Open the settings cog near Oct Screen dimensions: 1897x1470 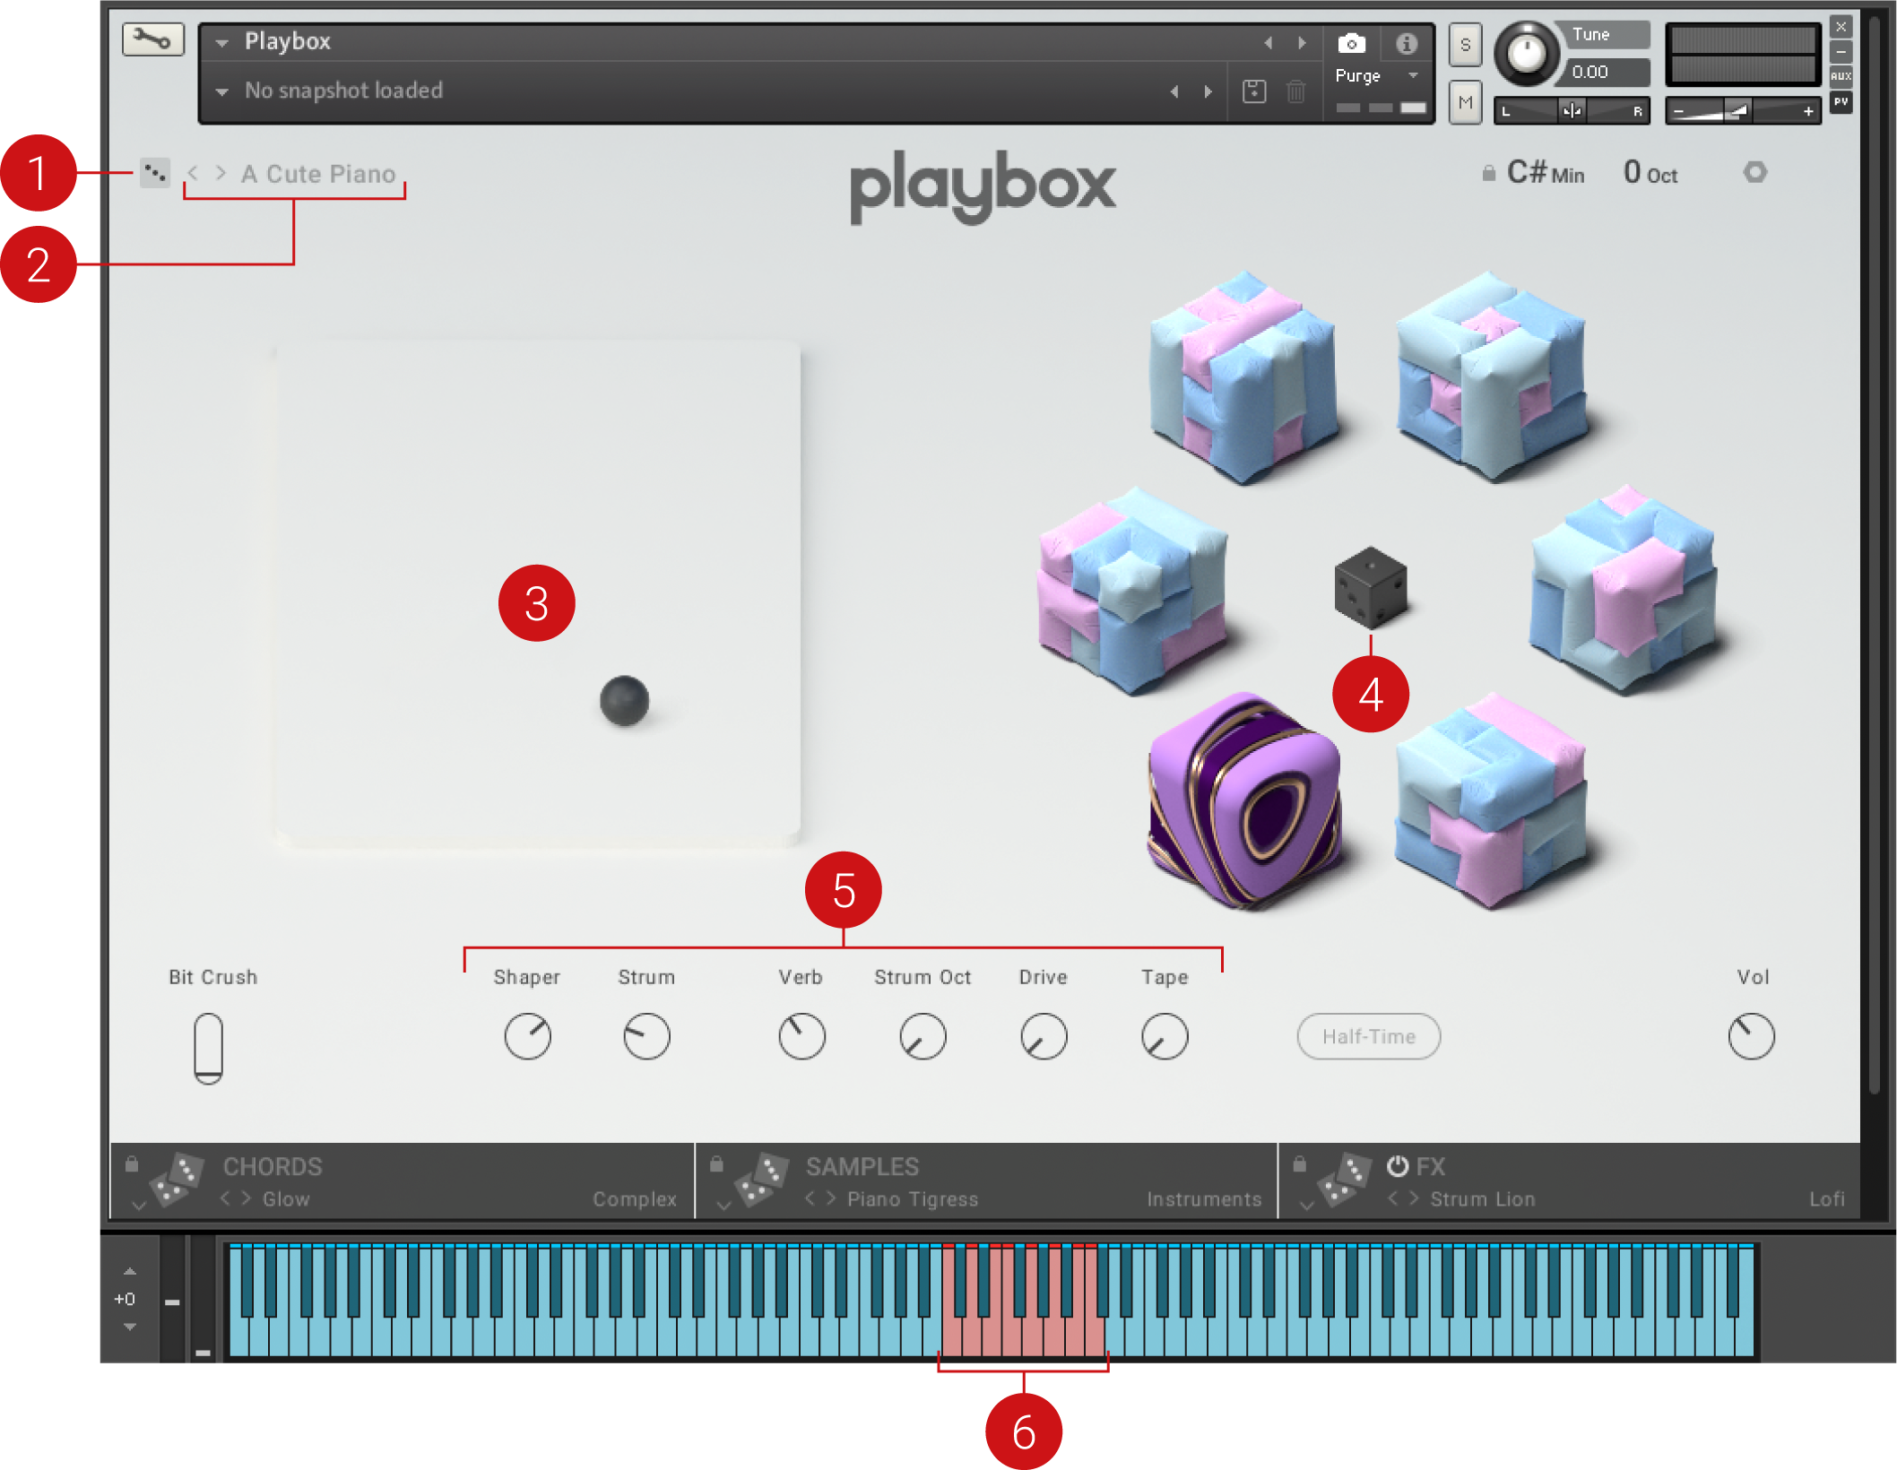[1754, 172]
